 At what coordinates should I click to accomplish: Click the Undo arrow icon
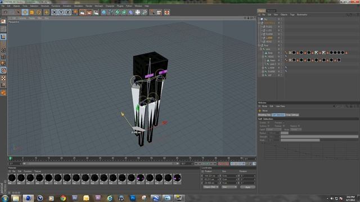(6, 12)
